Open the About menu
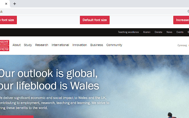The image size is (189, 118). click(x=17, y=45)
